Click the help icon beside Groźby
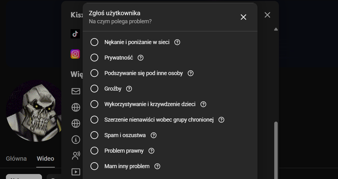This screenshot has width=338, height=179. pyautogui.click(x=129, y=89)
